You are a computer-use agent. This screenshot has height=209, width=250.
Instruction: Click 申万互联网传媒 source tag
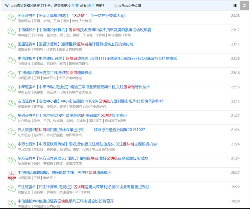click(103, 149)
